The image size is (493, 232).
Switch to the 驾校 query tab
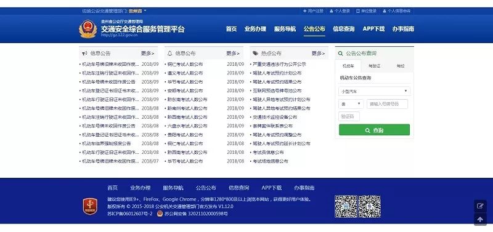401,66
